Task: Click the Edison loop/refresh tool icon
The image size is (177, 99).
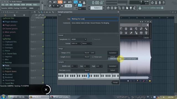Action: tap(141, 29)
